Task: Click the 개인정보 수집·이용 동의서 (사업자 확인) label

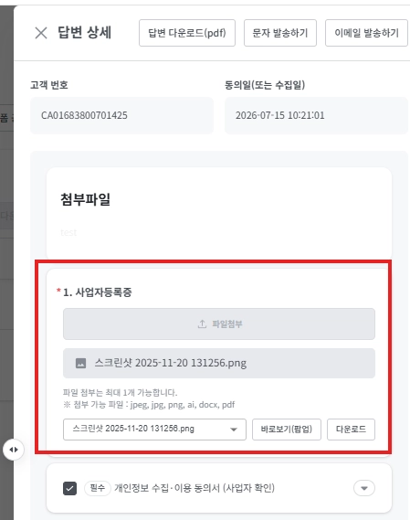Action: coord(194,488)
